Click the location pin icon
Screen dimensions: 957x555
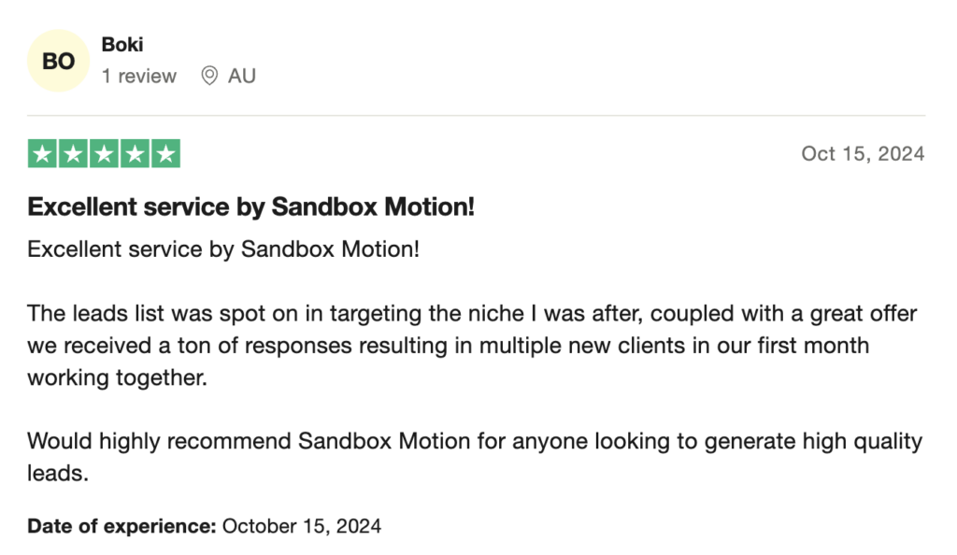(x=209, y=76)
